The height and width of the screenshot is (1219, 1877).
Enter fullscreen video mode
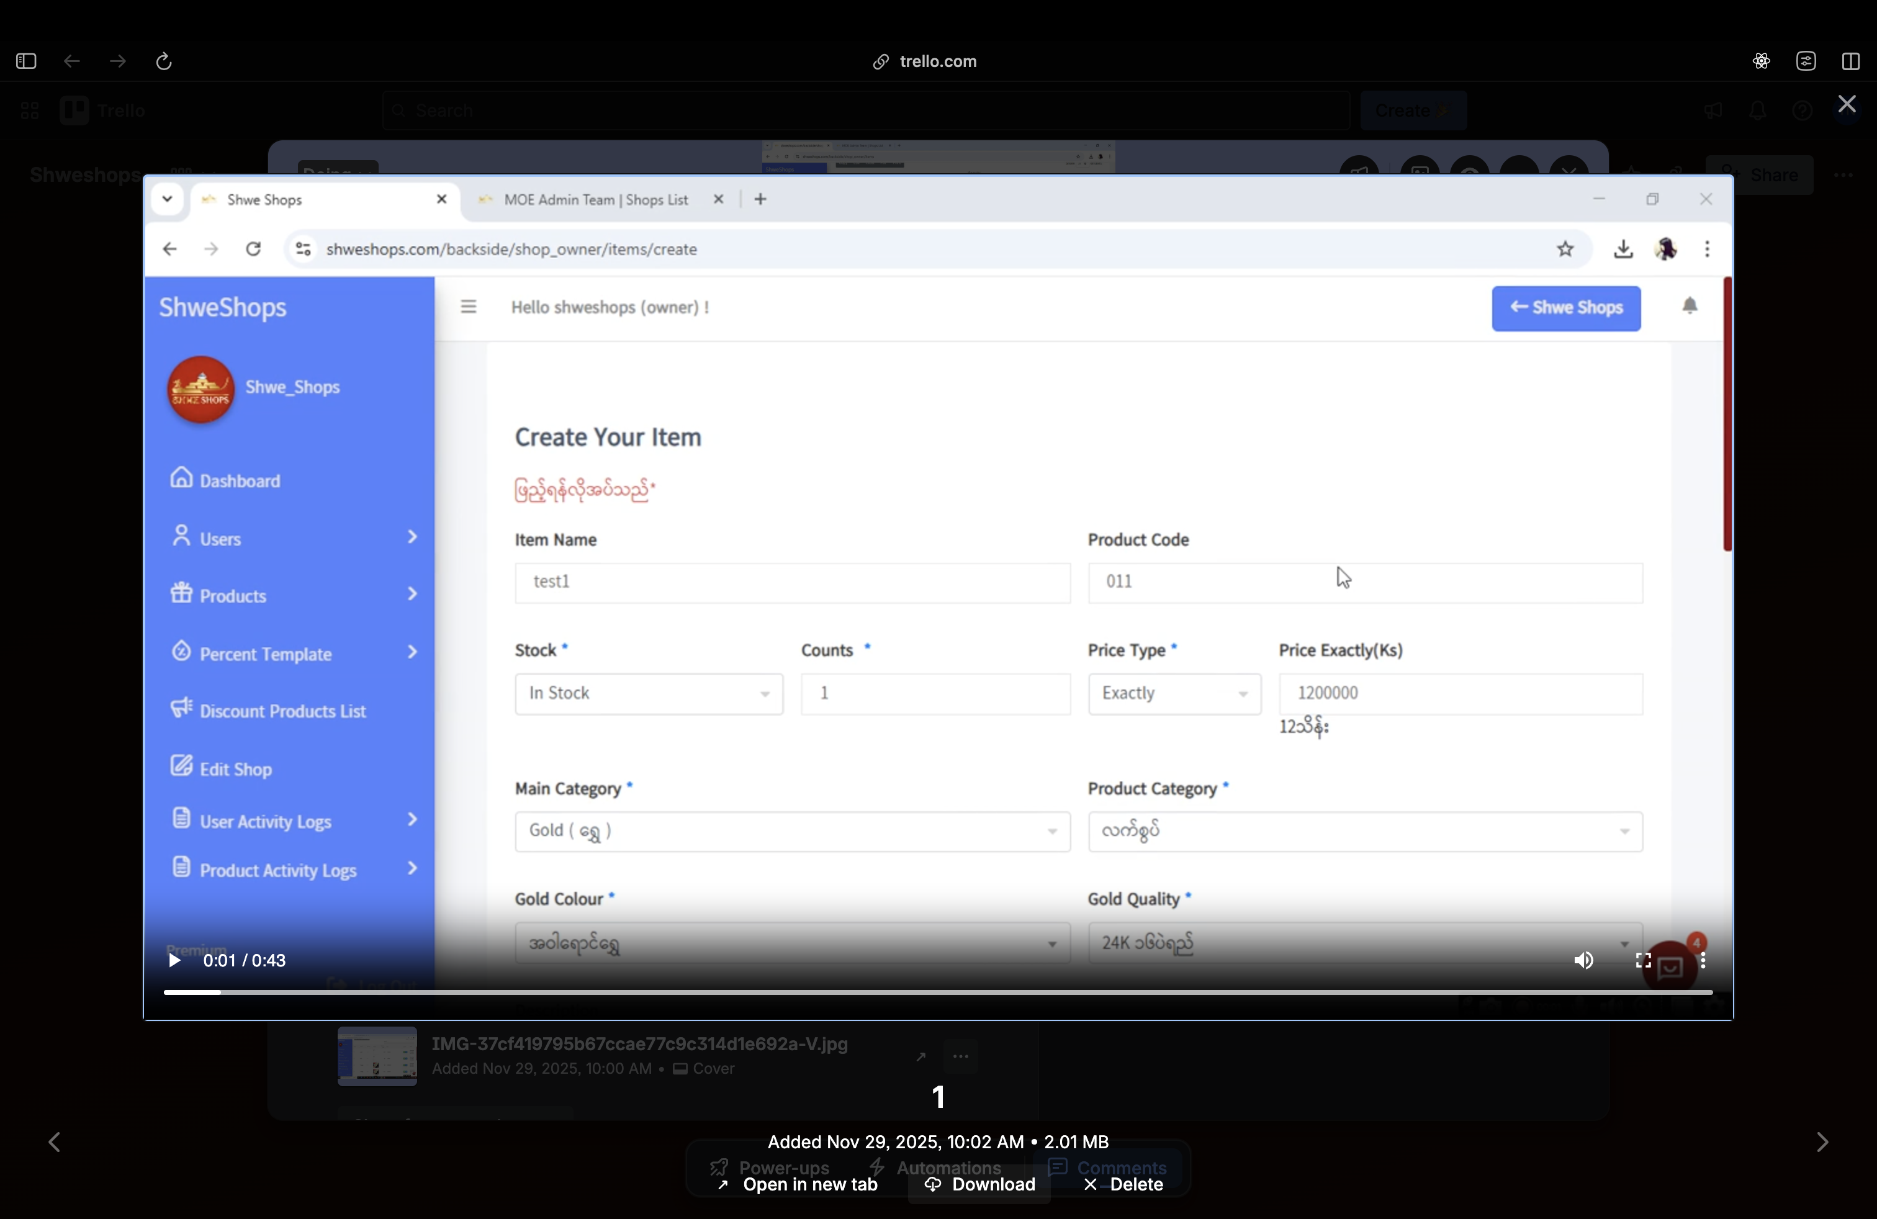click(1643, 960)
